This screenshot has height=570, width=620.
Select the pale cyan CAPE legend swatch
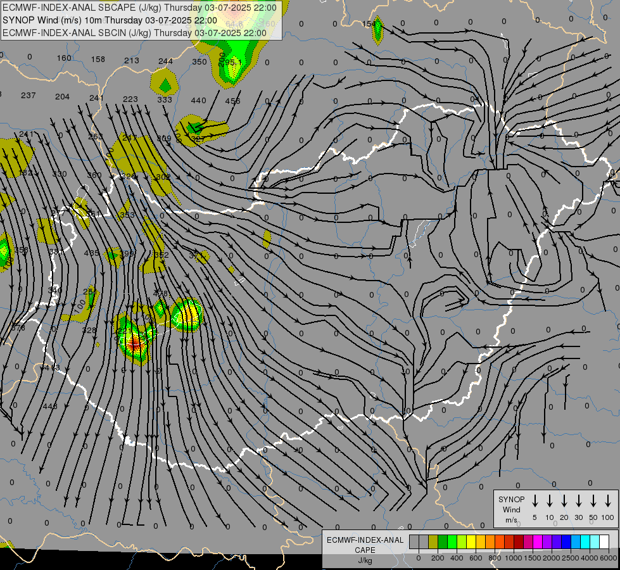tap(594, 542)
